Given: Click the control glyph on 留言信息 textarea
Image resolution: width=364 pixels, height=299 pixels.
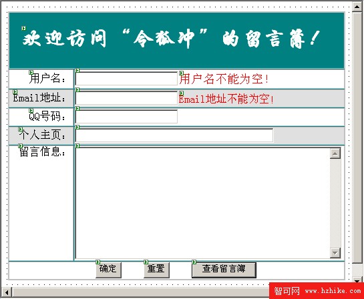Looking at the screenshot, I should pyautogui.click(x=77, y=146).
